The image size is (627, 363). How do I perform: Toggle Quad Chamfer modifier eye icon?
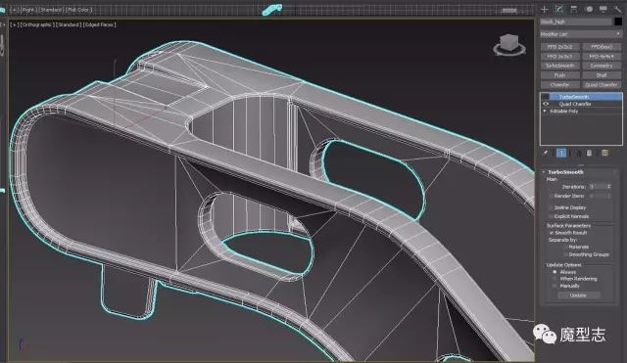pos(546,104)
